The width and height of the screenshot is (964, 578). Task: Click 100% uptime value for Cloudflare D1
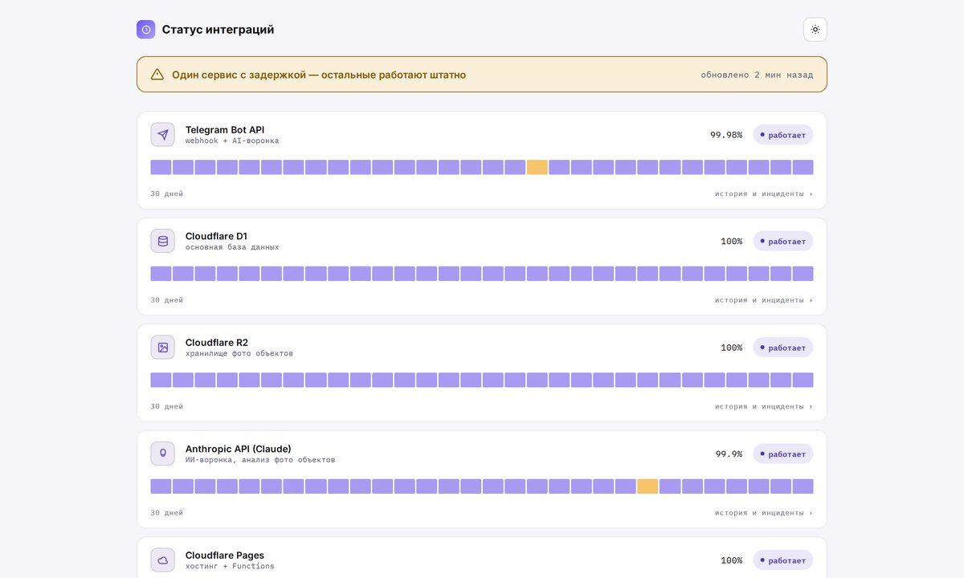[731, 241]
